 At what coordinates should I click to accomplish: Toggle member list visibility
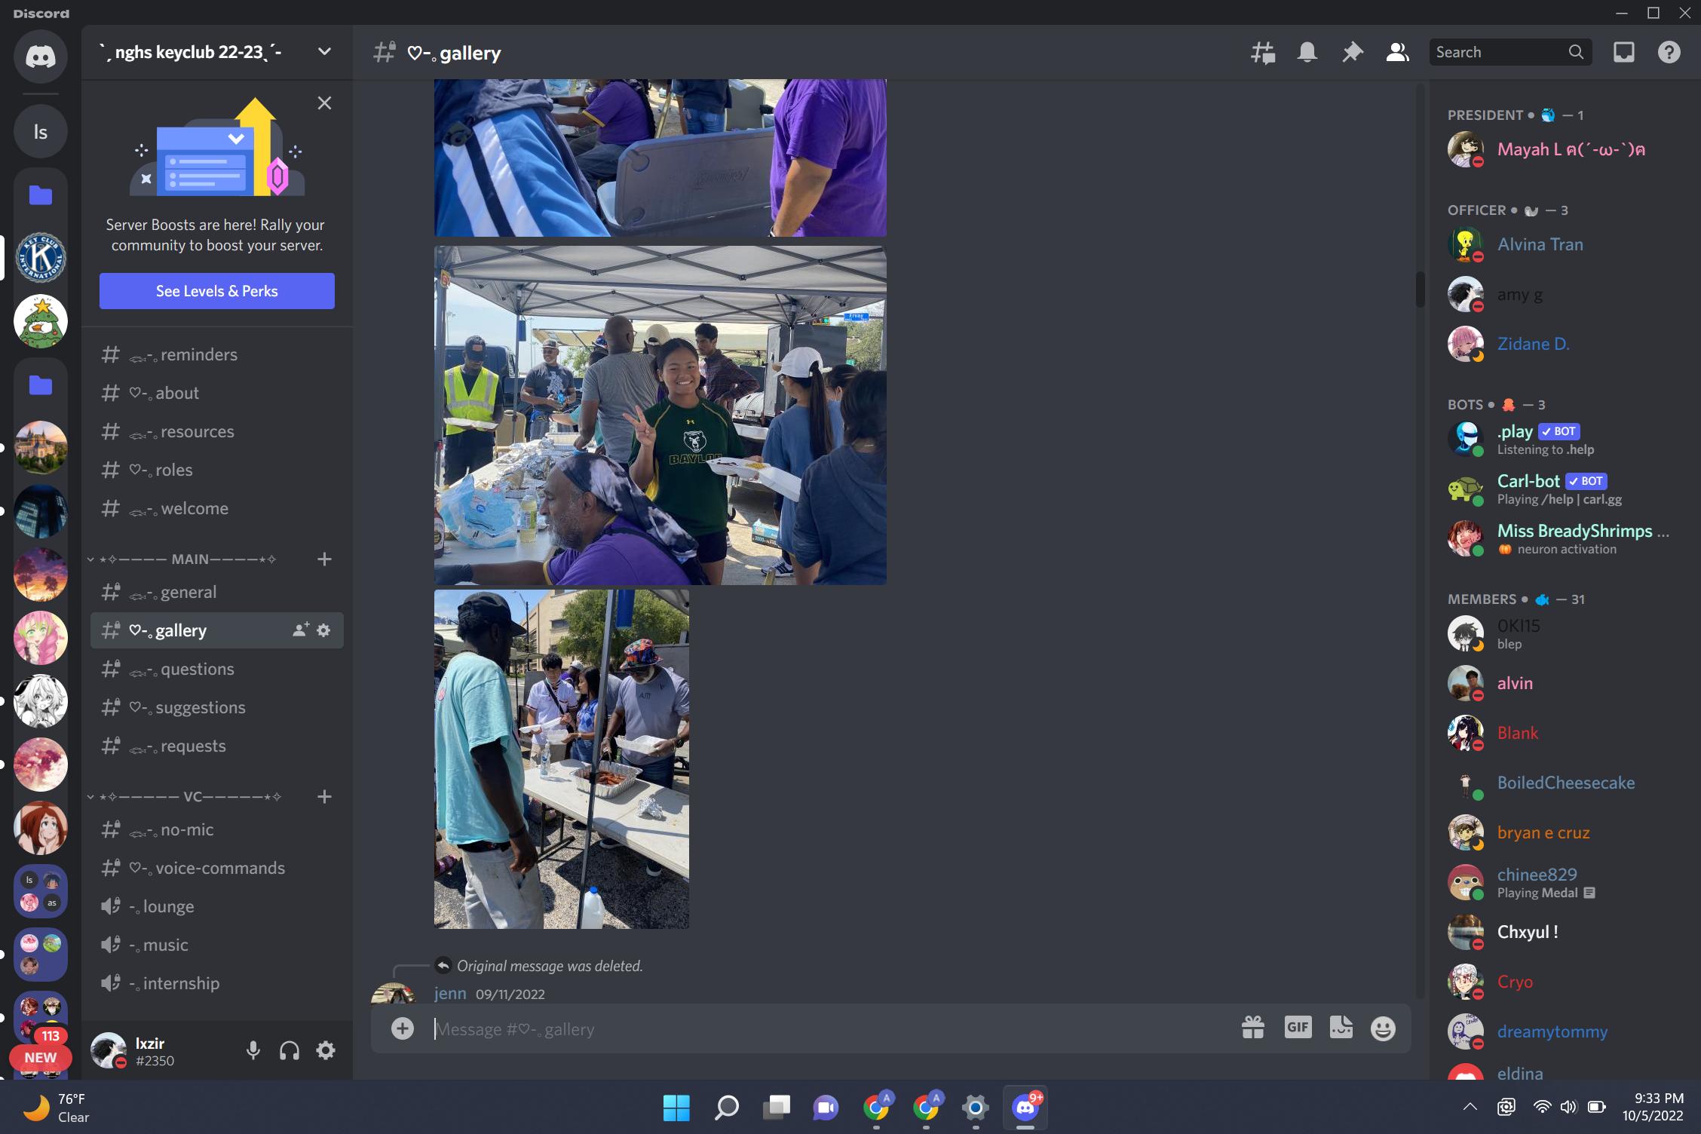1397,52
